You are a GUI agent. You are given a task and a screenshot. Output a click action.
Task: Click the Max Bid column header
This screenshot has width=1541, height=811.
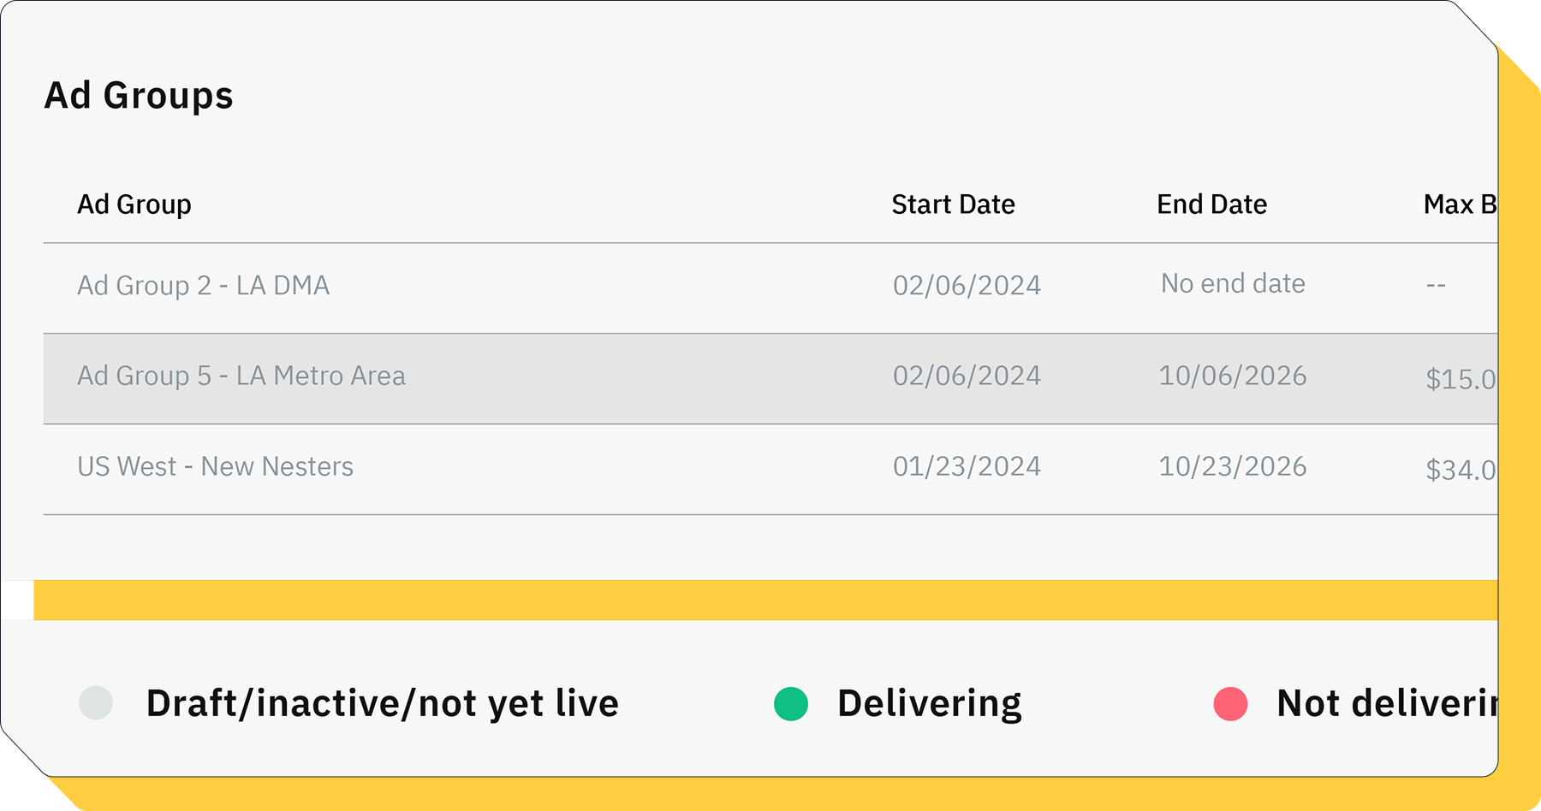(1460, 204)
